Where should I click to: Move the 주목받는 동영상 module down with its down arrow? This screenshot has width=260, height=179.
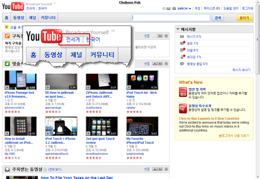pos(160,169)
